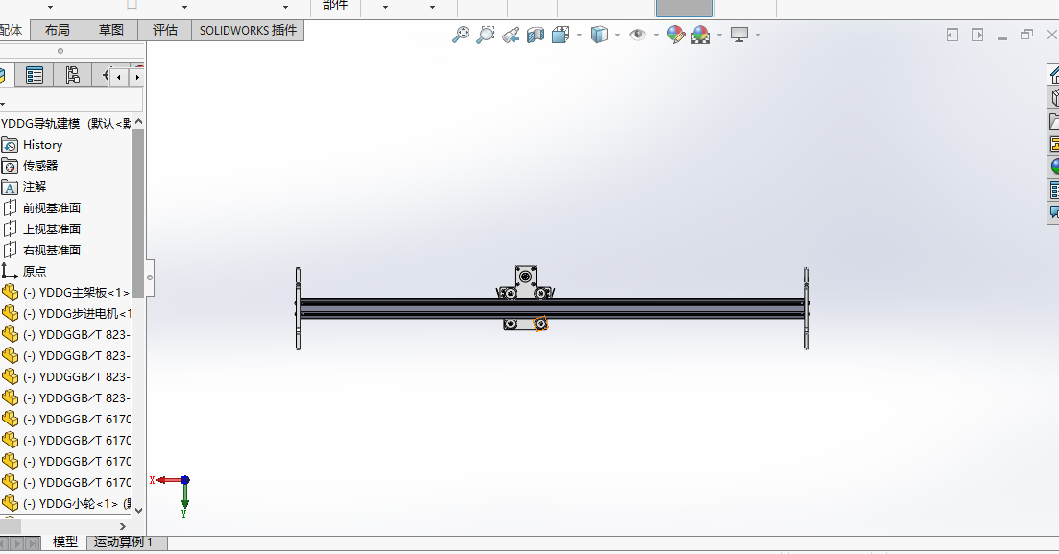Click in the tree filter input field
Image resolution: width=1059 pixels, height=554 pixels.
(x=74, y=102)
